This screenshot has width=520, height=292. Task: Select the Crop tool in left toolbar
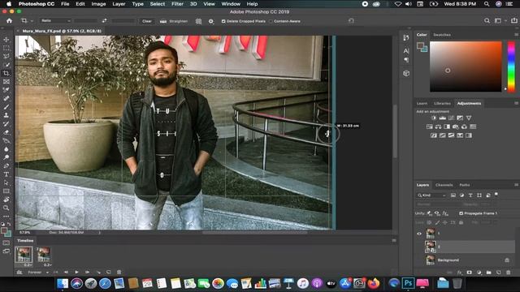[x=6, y=73]
